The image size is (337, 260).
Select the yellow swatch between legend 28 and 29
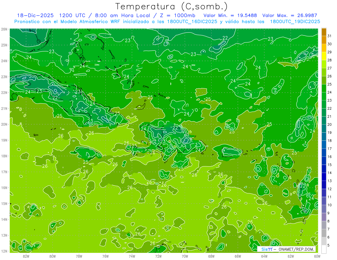point(324,56)
